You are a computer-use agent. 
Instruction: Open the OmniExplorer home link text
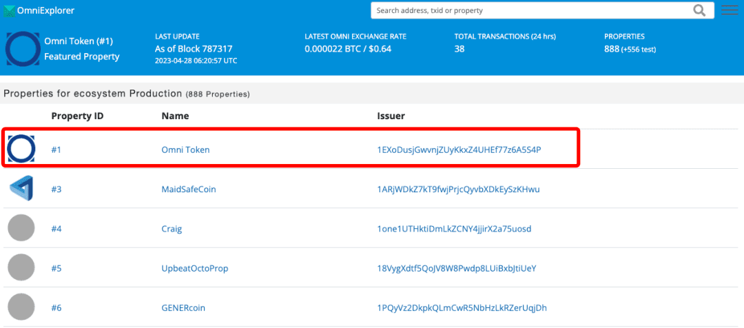[x=45, y=10]
